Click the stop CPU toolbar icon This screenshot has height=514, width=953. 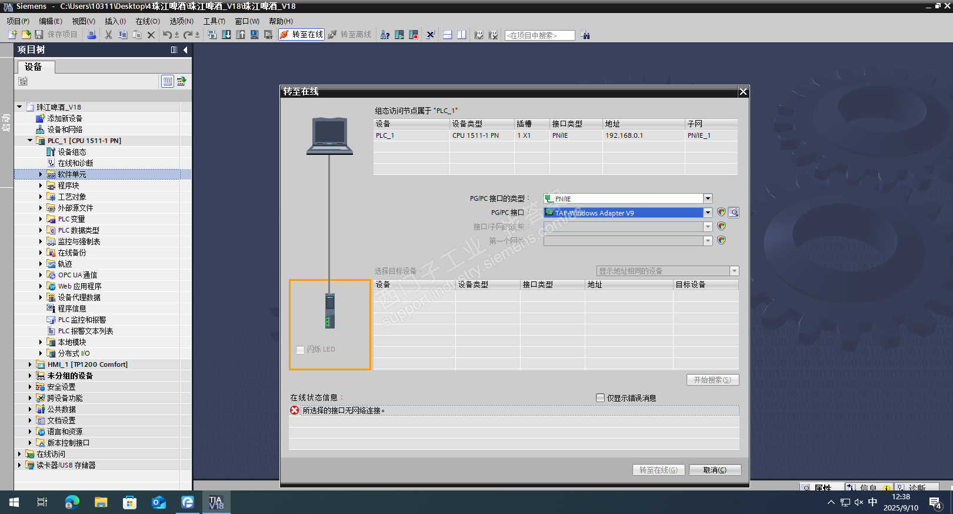pyautogui.click(x=414, y=35)
